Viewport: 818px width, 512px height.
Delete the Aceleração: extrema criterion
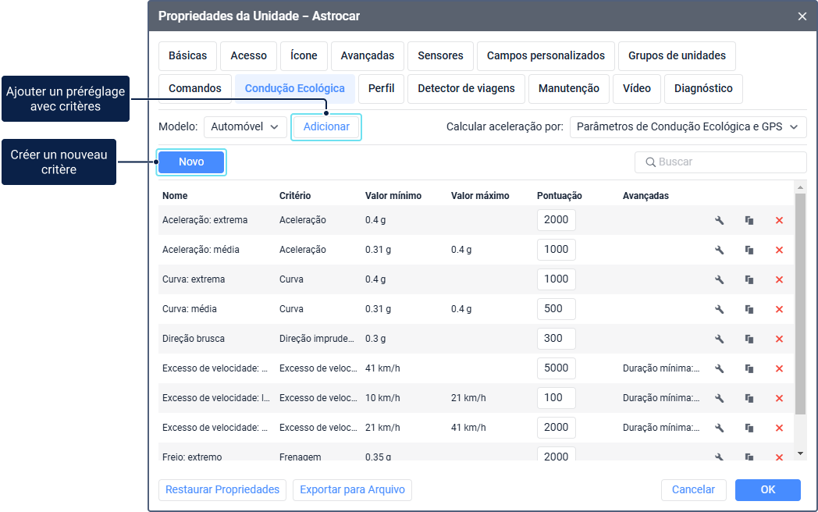tap(779, 221)
